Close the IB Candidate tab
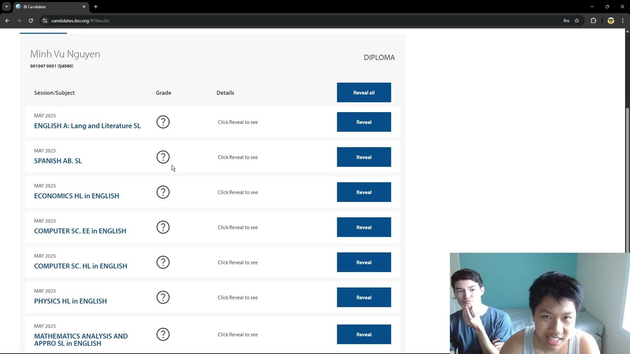 coord(84,7)
